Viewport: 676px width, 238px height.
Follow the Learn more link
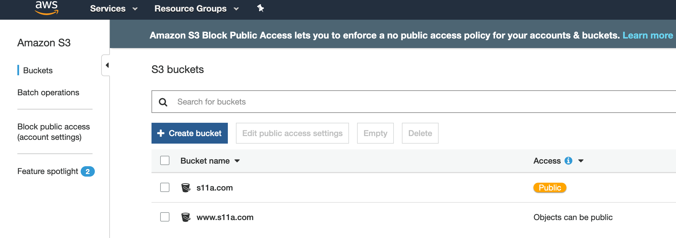click(x=648, y=35)
